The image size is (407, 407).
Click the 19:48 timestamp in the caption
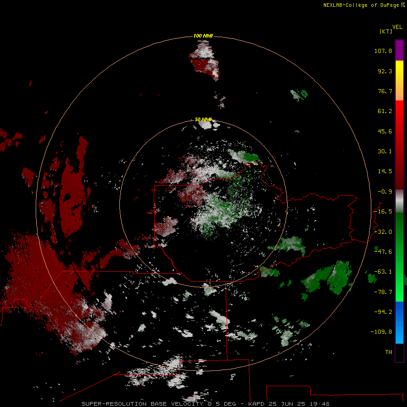point(320,404)
